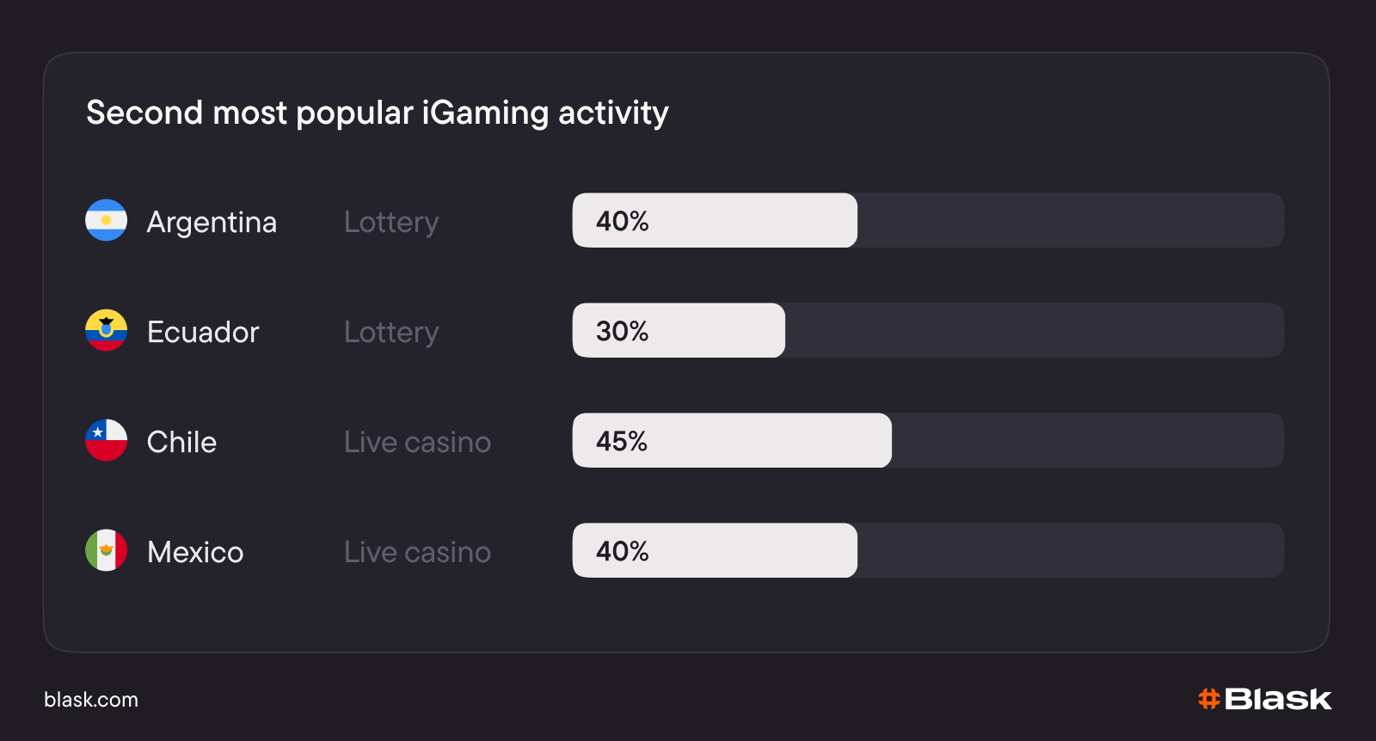
Task: Click Live casino label next to Chile
Action: 417,442
